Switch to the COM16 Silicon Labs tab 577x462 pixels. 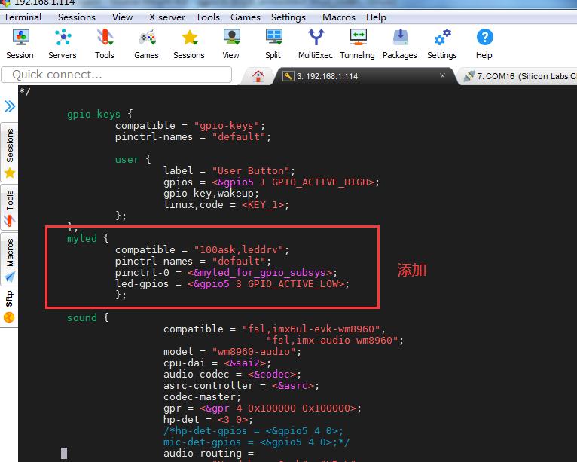[520, 76]
